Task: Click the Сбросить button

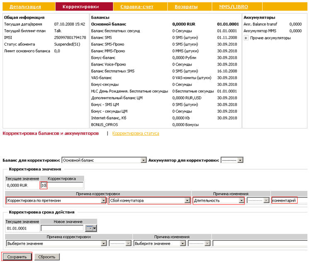Action: [x=47, y=257]
